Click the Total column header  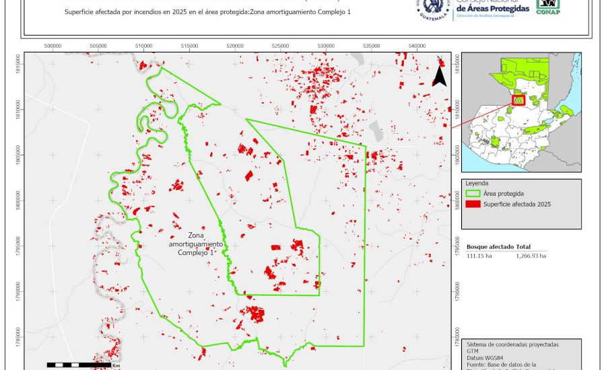coord(523,247)
